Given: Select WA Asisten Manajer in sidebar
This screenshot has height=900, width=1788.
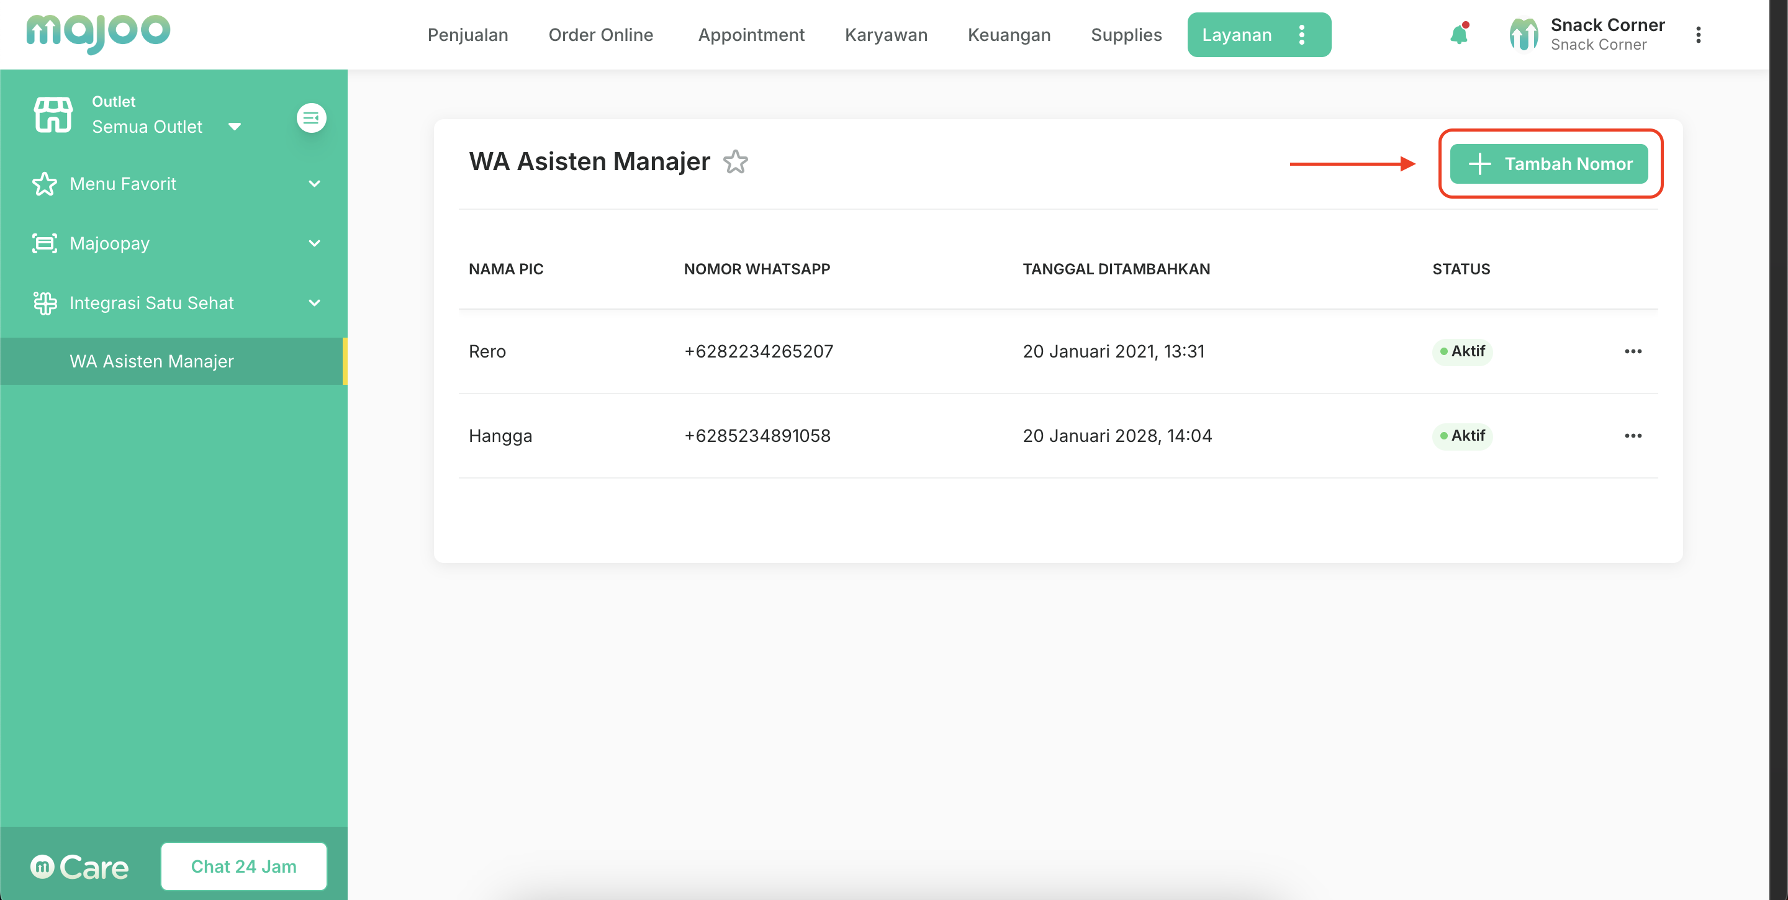Looking at the screenshot, I should (x=151, y=361).
